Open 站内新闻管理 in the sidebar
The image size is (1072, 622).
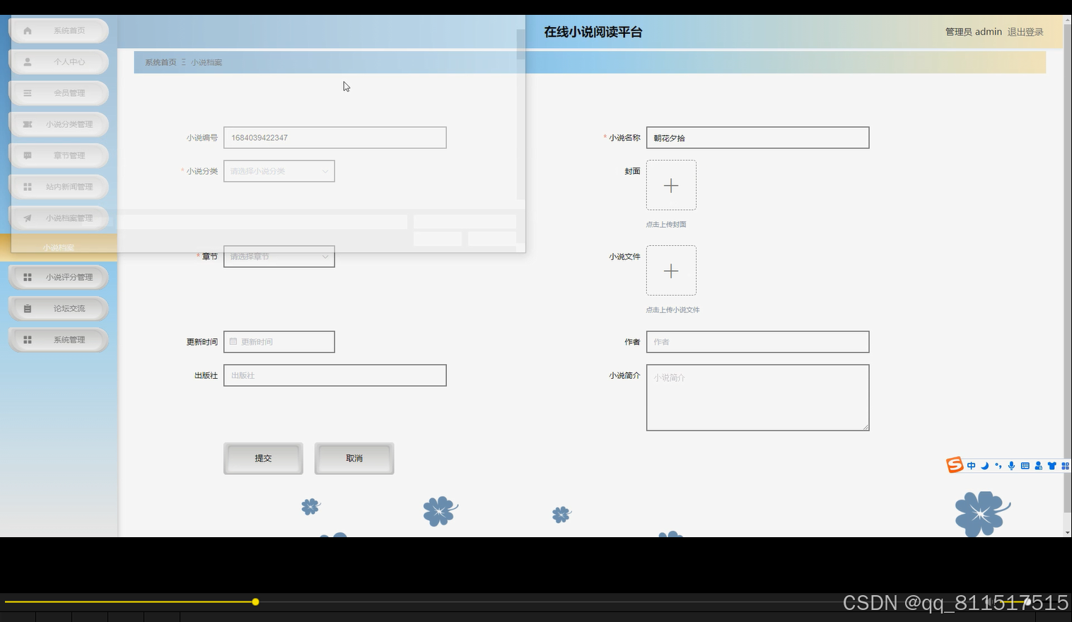point(59,187)
